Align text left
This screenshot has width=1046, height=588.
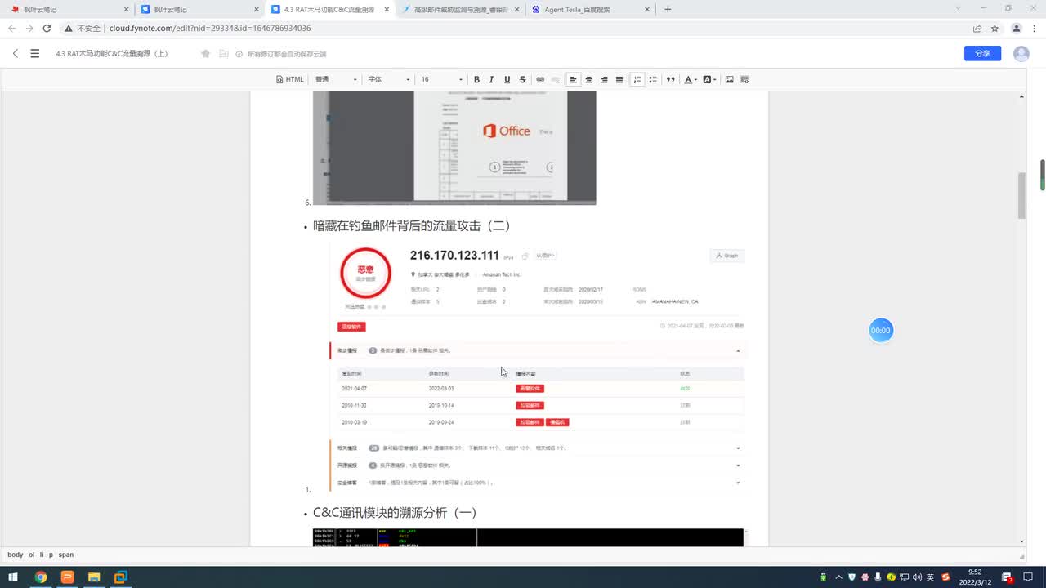click(574, 79)
